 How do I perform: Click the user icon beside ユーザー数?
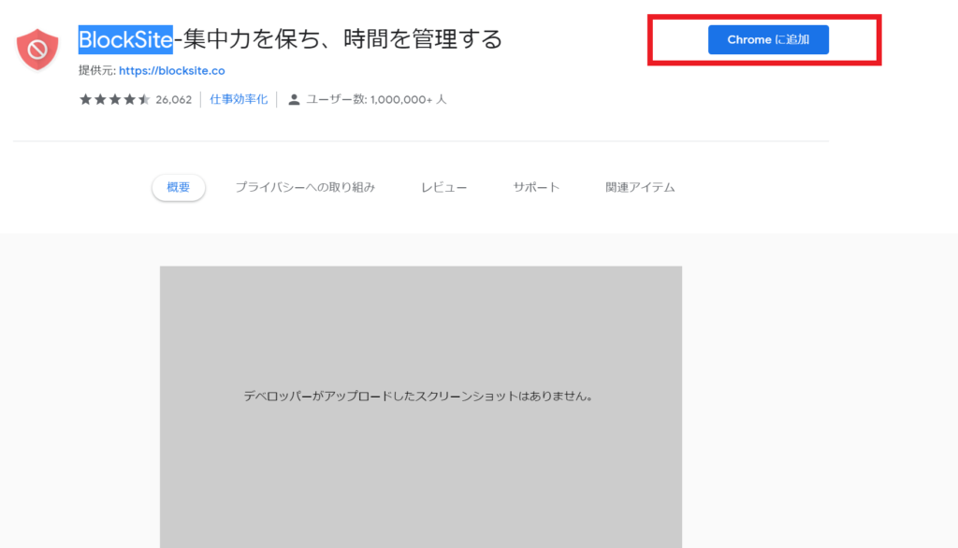coord(294,99)
